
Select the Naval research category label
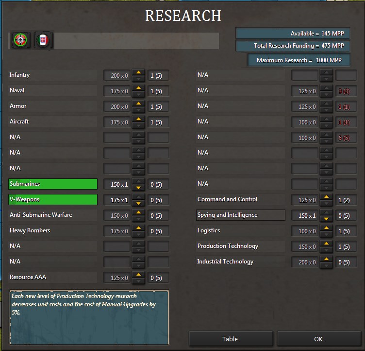[x=52, y=91]
